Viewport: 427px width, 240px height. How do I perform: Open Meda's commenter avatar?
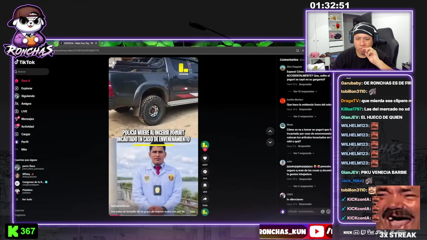coord(283,126)
